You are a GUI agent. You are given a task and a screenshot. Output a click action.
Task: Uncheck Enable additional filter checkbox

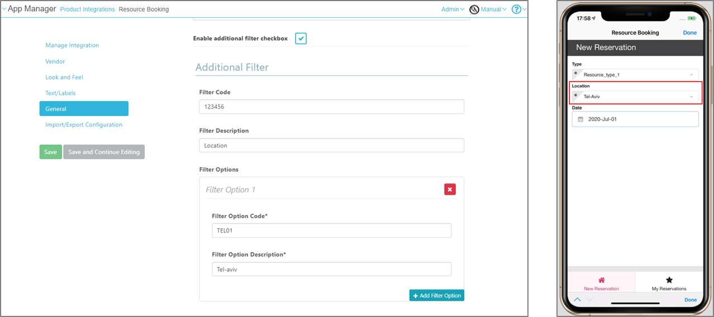pyautogui.click(x=301, y=39)
